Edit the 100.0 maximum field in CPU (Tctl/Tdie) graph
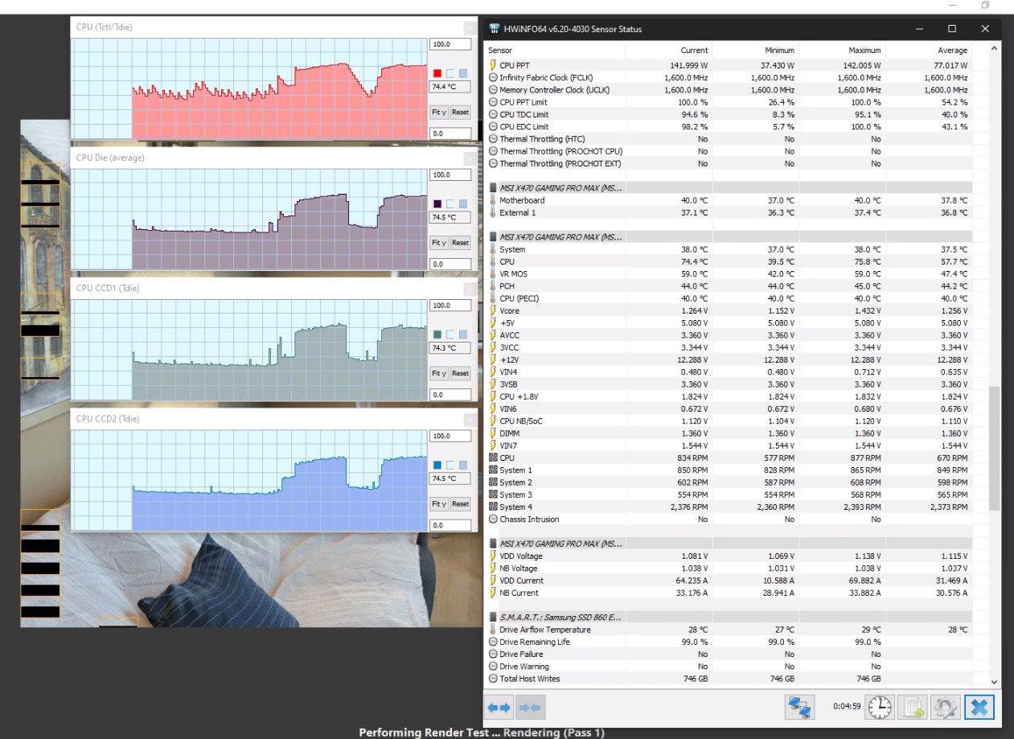The width and height of the screenshot is (1014, 739). point(450,44)
